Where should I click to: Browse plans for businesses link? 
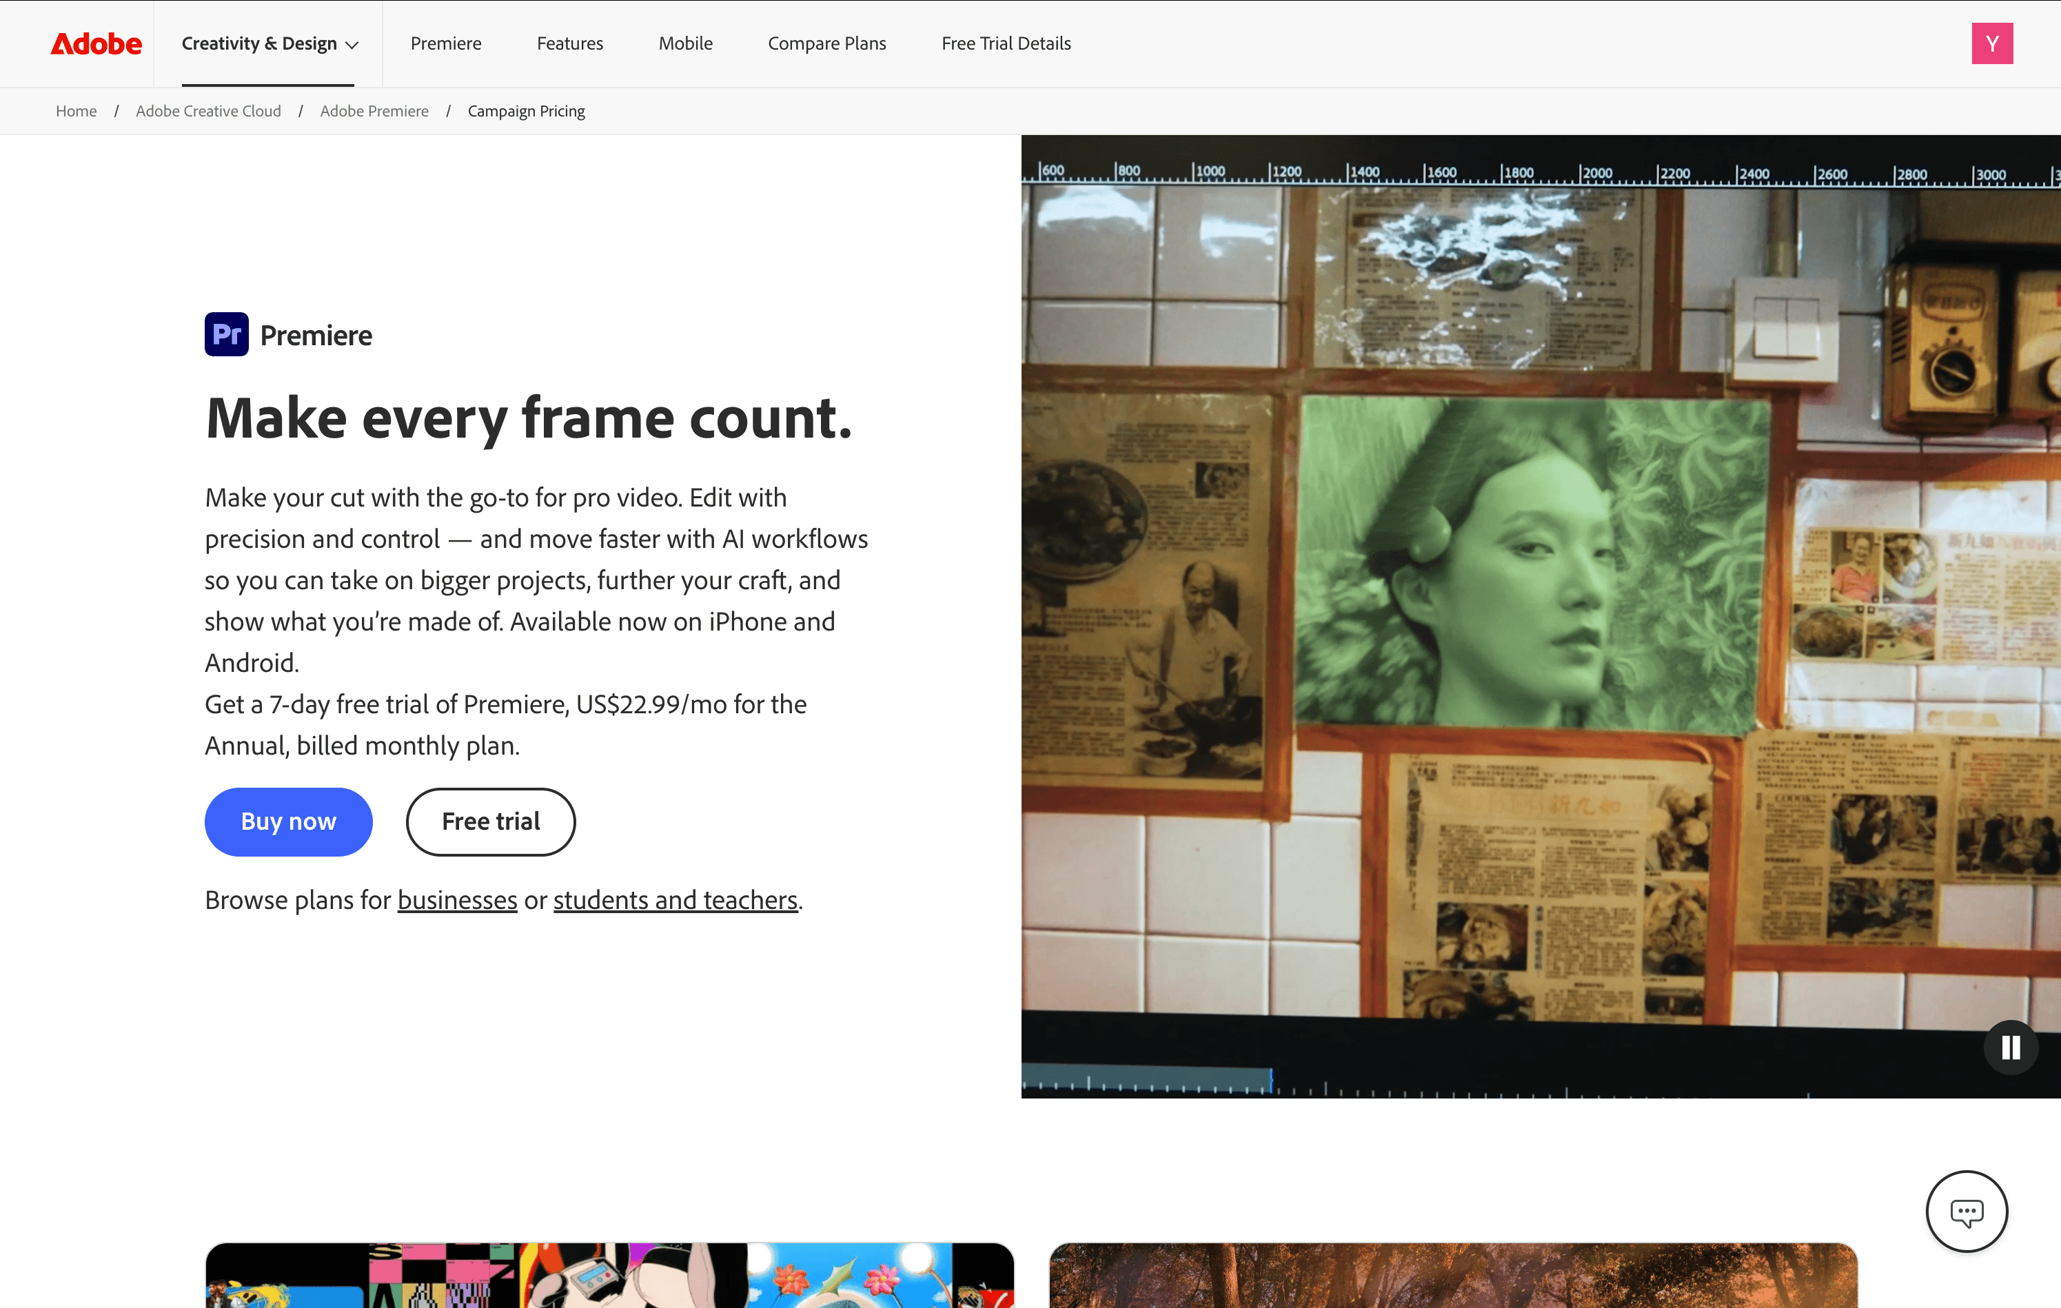pyautogui.click(x=457, y=900)
